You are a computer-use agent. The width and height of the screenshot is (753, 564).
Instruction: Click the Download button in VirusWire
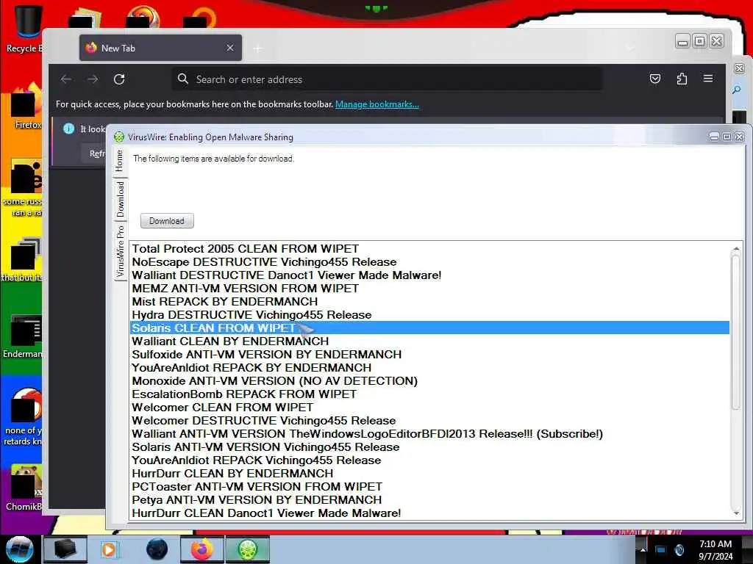coord(167,221)
